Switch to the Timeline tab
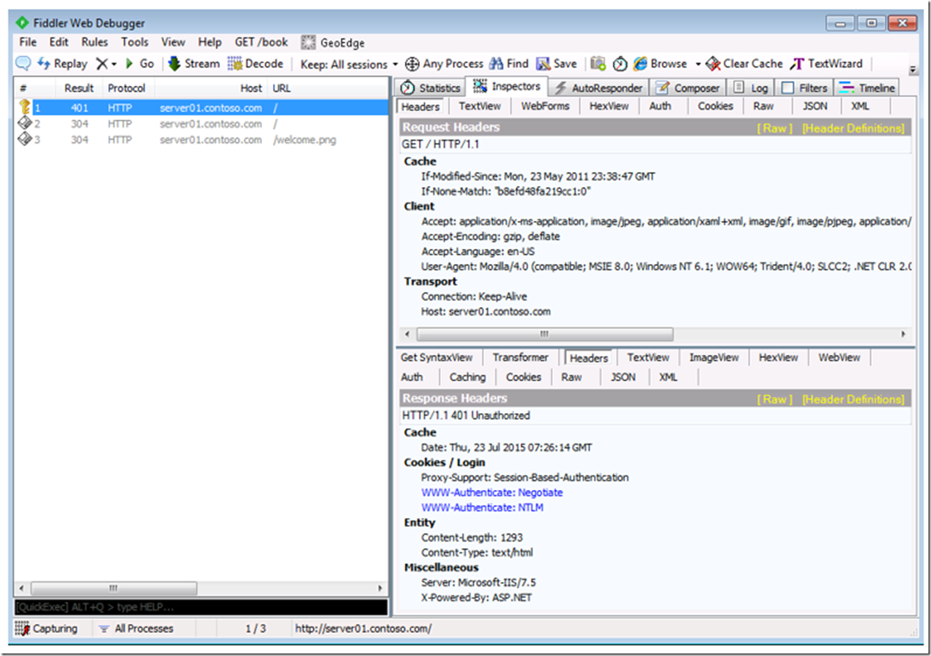The width and height of the screenshot is (931, 656). coord(868,88)
